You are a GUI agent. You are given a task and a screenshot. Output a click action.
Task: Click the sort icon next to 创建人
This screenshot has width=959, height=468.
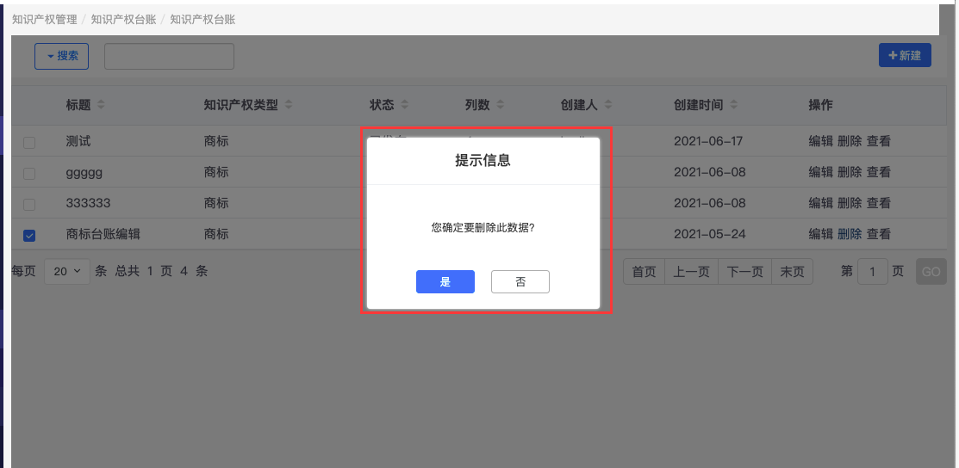(608, 105)
